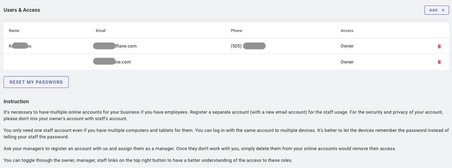
Task: Click the first user's name cell
Action: pyautogui.click(x=20, y=46)
